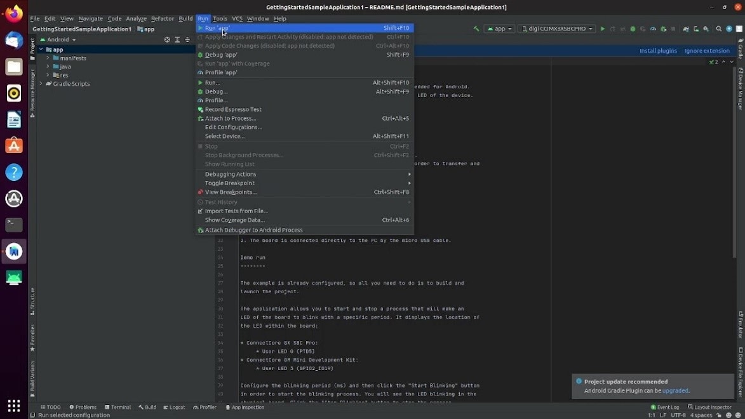745x419 pixels.
Task: Open the device selector digi CCIMX8XSBCPRO
Action: 557,29
